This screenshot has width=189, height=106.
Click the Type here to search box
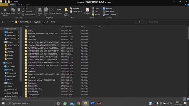click(30, 103)
